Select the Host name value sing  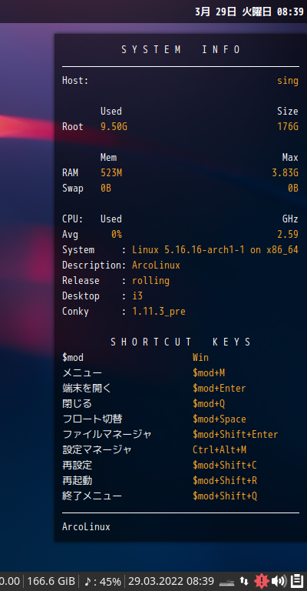click(288, 81)
